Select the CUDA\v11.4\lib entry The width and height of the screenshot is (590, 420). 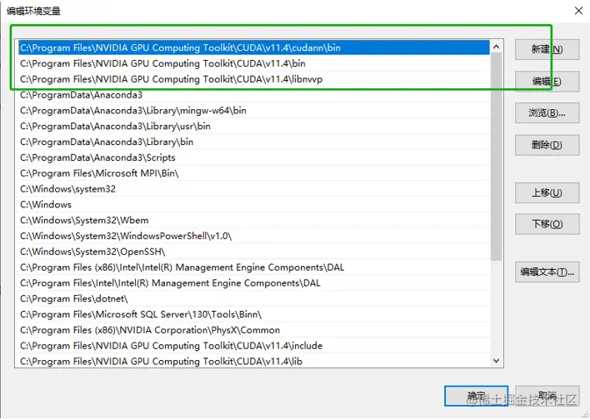(254, 362)
